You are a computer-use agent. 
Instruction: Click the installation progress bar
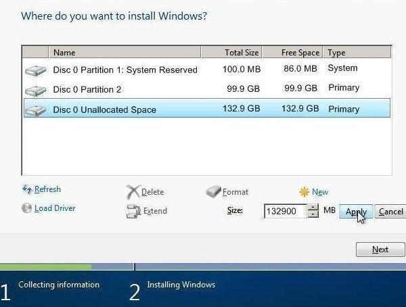tap(203, 266)
